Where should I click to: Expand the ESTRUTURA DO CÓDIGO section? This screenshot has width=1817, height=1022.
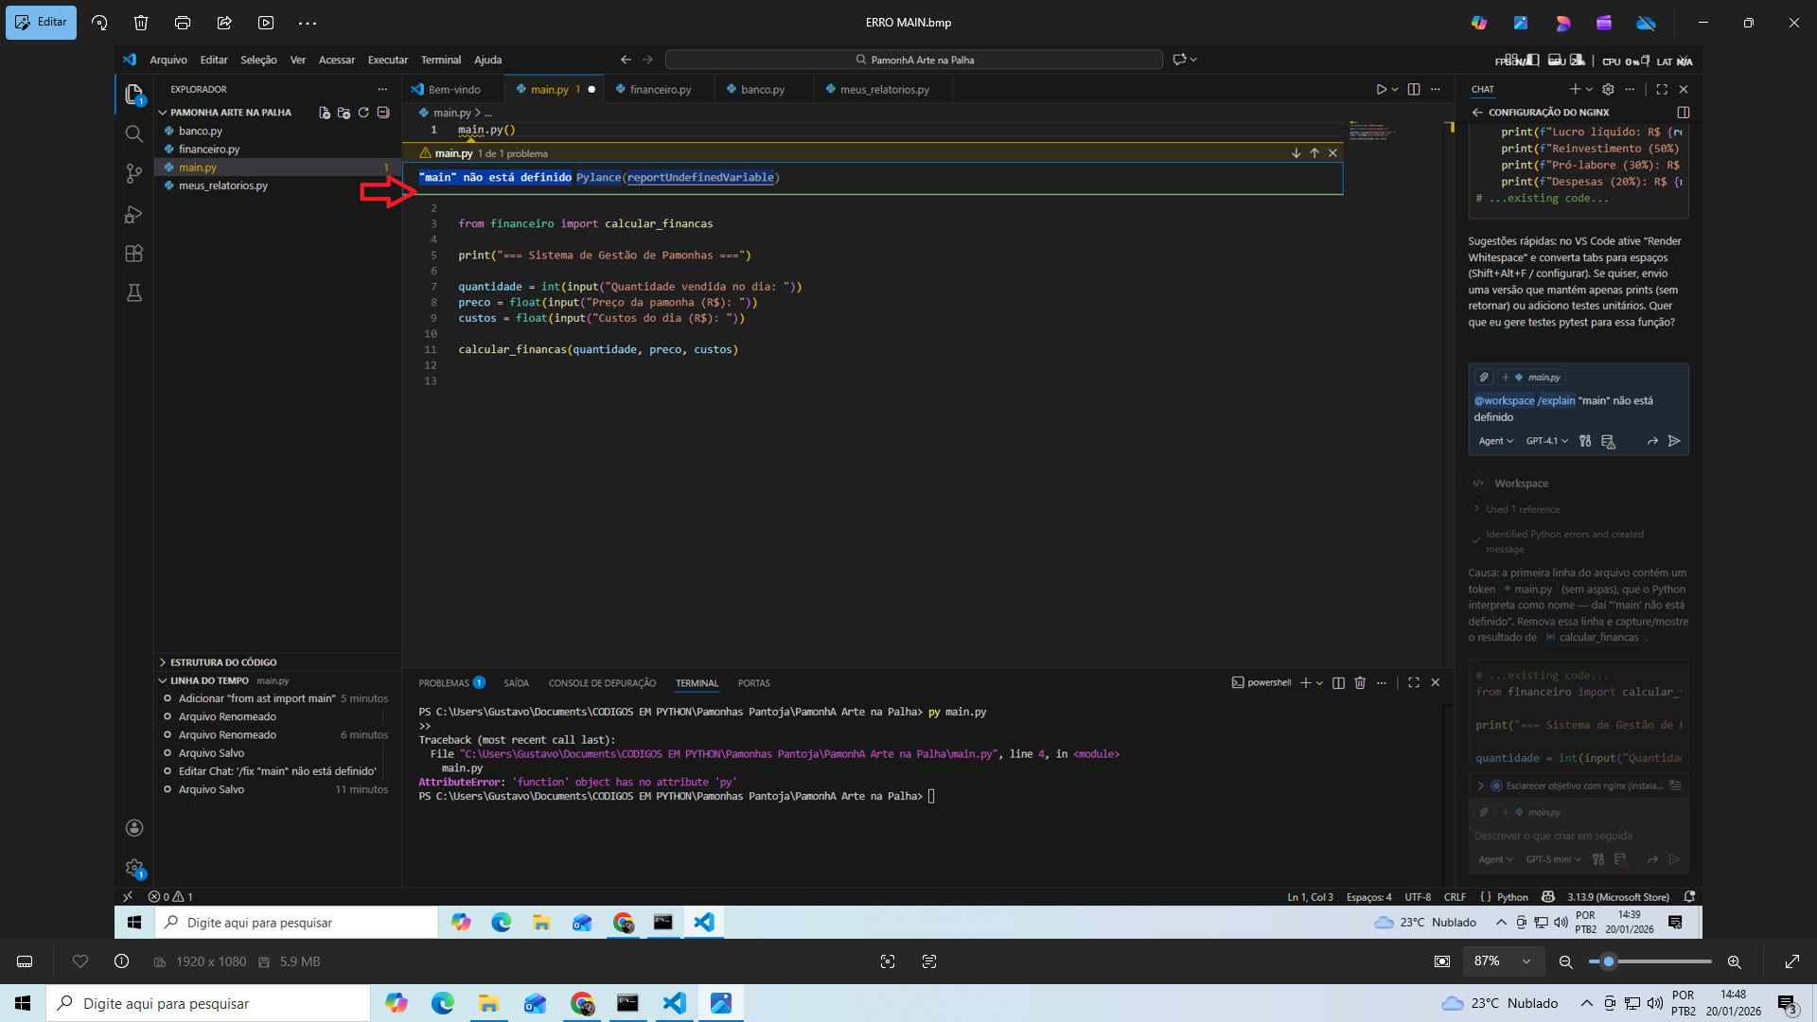coord(223,662)
